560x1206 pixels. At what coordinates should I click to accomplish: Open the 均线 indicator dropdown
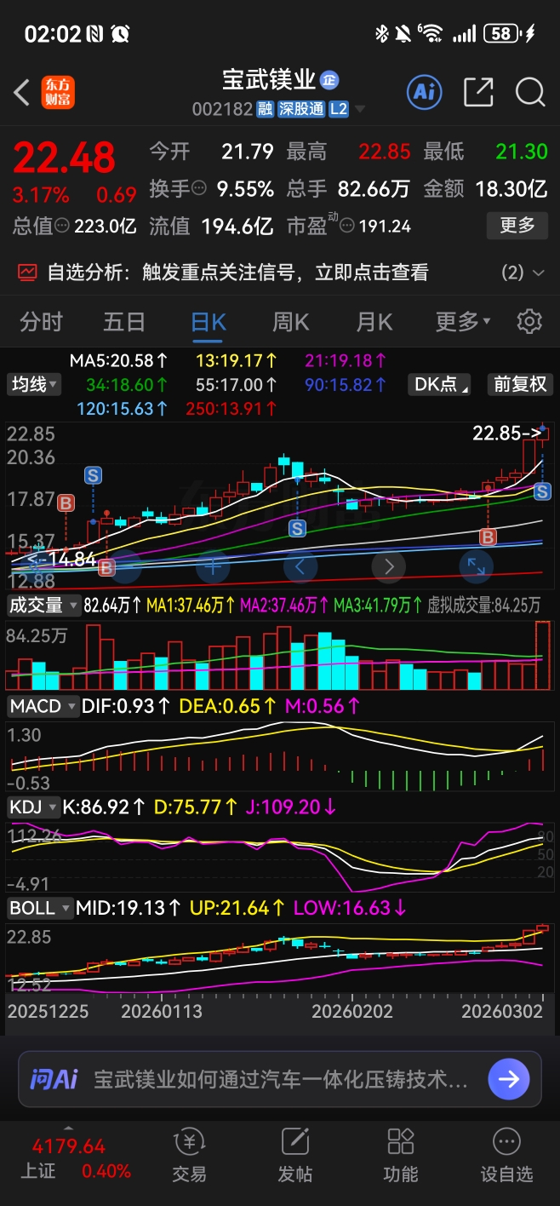pyautogui.click(x=34, y=384)
